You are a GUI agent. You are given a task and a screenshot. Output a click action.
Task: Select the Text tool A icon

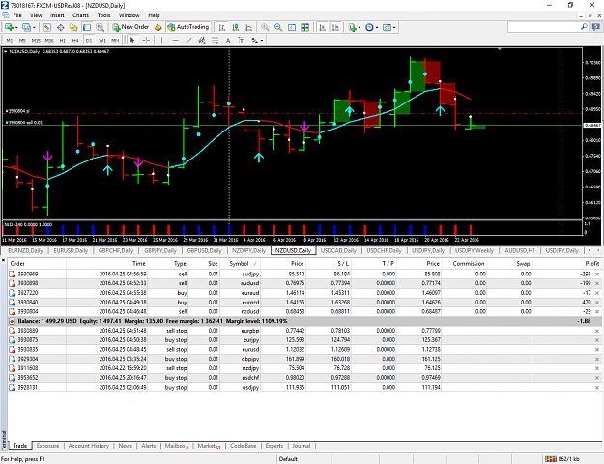(x=228, y=40)
